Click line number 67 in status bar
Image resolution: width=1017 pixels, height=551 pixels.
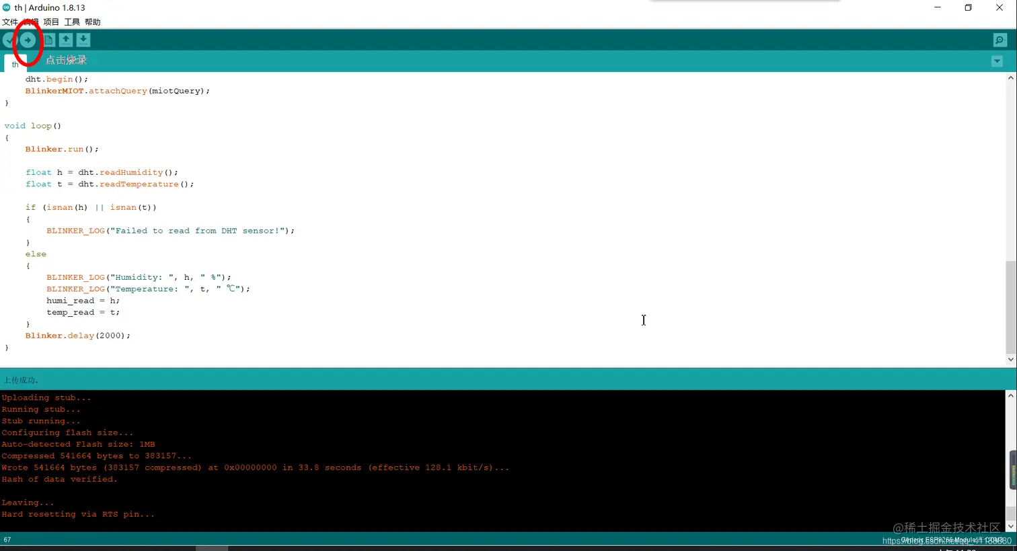point(7,540)
